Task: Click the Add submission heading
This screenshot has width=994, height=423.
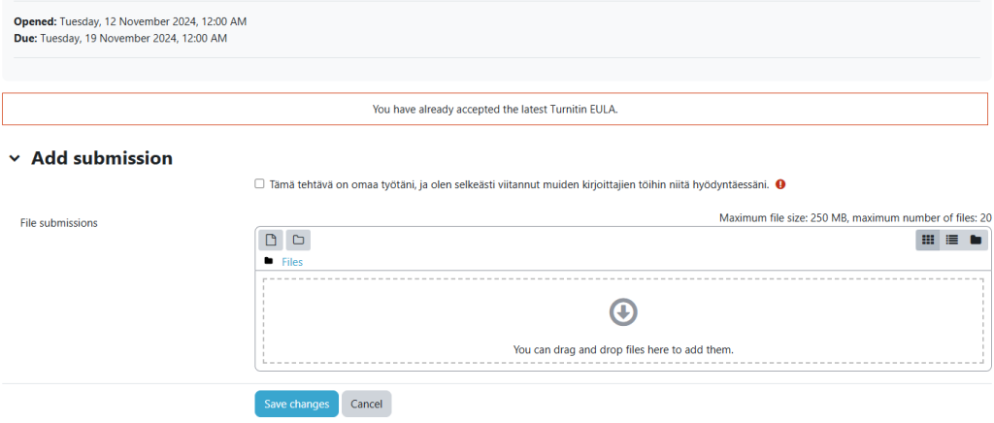Action: point(102,158)
